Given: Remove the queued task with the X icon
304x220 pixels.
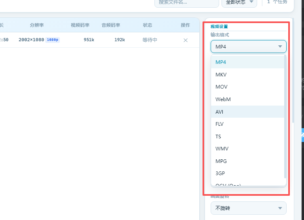Looking at the screenshot, I should pos(186,40).
